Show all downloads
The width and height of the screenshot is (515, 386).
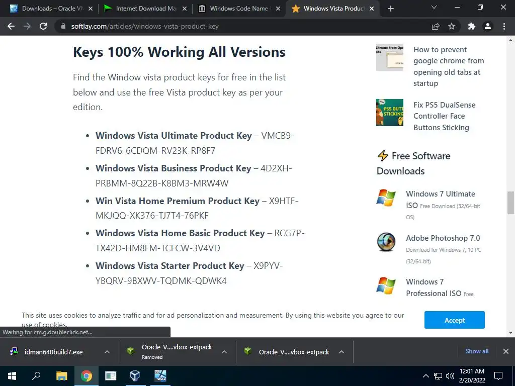click(477, 351)
